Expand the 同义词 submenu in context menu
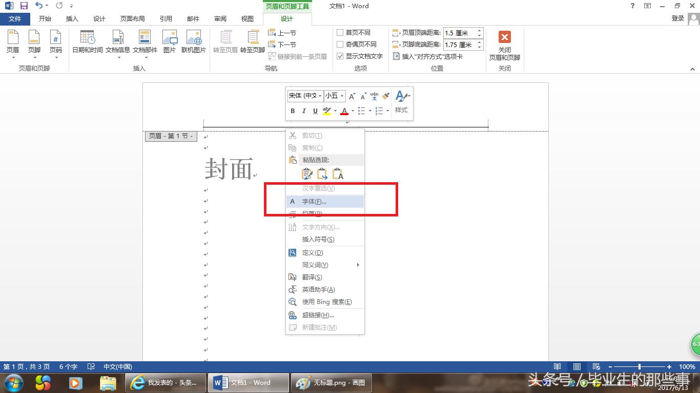Viewport: 700px width, 393px height. coord(315,265)
